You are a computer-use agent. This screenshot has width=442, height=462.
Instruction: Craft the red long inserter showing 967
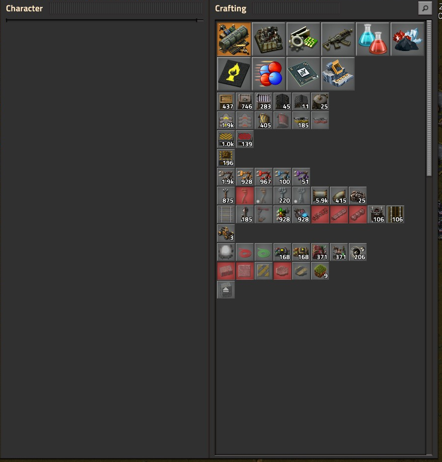(x=264, y=177)
